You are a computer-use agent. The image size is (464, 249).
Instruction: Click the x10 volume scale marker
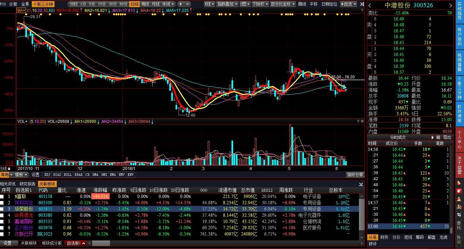coord(10,163)
